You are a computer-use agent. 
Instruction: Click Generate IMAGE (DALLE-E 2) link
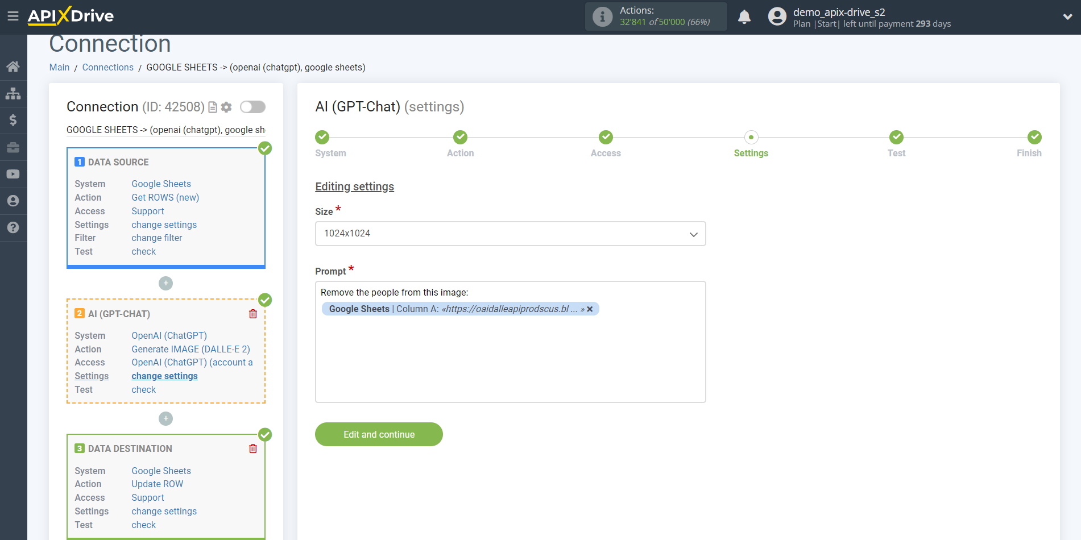(x=190, y=349)
